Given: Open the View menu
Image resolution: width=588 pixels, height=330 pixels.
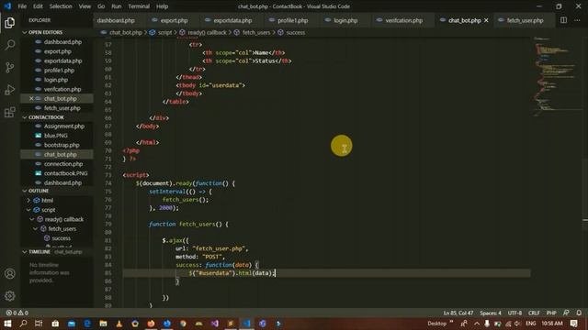Looking at the screenshot, I should tap(85, 6).
